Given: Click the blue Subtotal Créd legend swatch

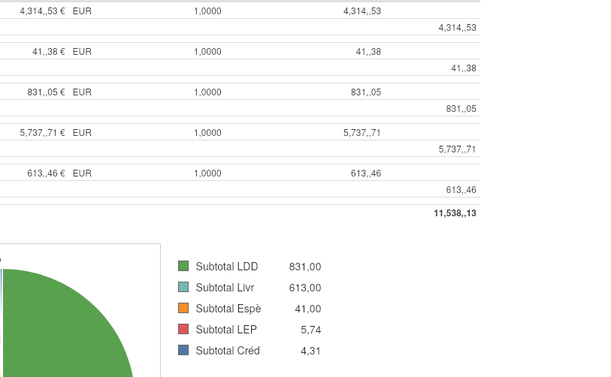Looking at the screenshot, I should point(183,350).
